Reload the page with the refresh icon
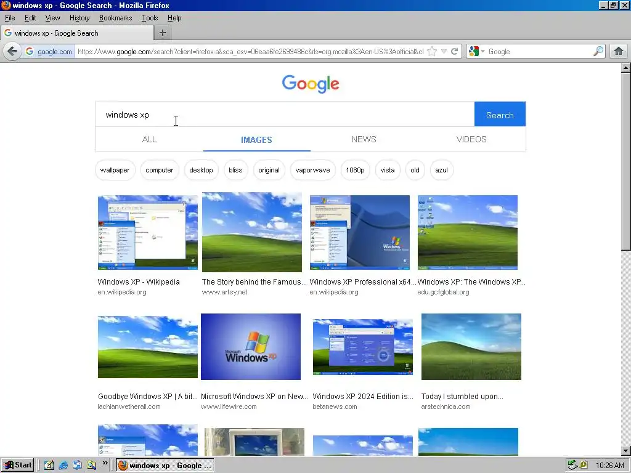This screenshot has width=631, height=473. click(455, 52)
